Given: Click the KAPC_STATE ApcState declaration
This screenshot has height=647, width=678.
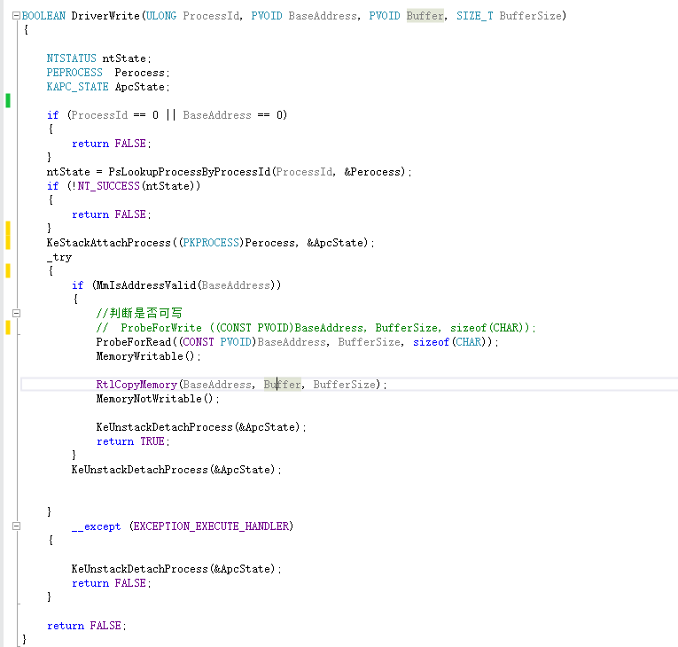Looking at the screenshot, I should tap(107, 87).
